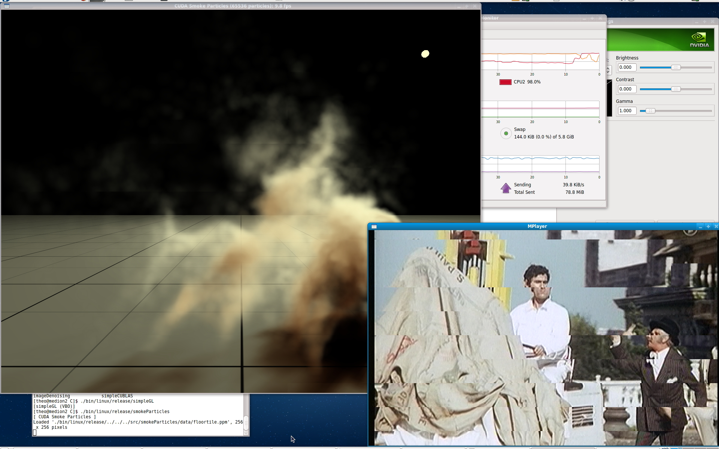Image resolution: width=719 pixels, height=449 pixels.
Task: Click the '144.0 KiB (0.0 %) of 5.8 GiB' text
Action: [x=544, y=137]
